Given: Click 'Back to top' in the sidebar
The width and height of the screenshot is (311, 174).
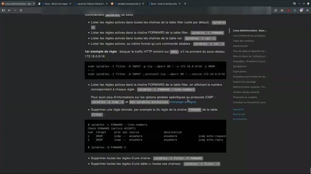Looking at the screenshot, I should [x=239, y=114].
